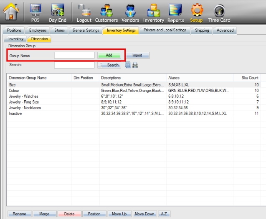Open the Day End icon

click(58, 13)
